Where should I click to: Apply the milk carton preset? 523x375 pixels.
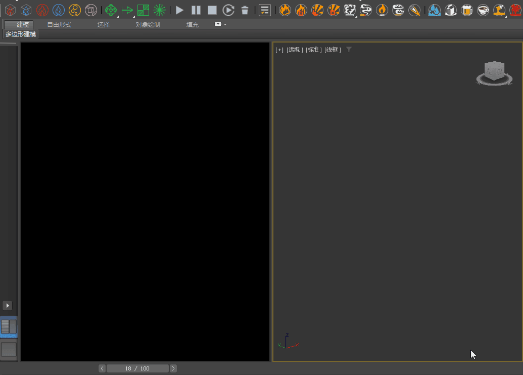[451, 10]
